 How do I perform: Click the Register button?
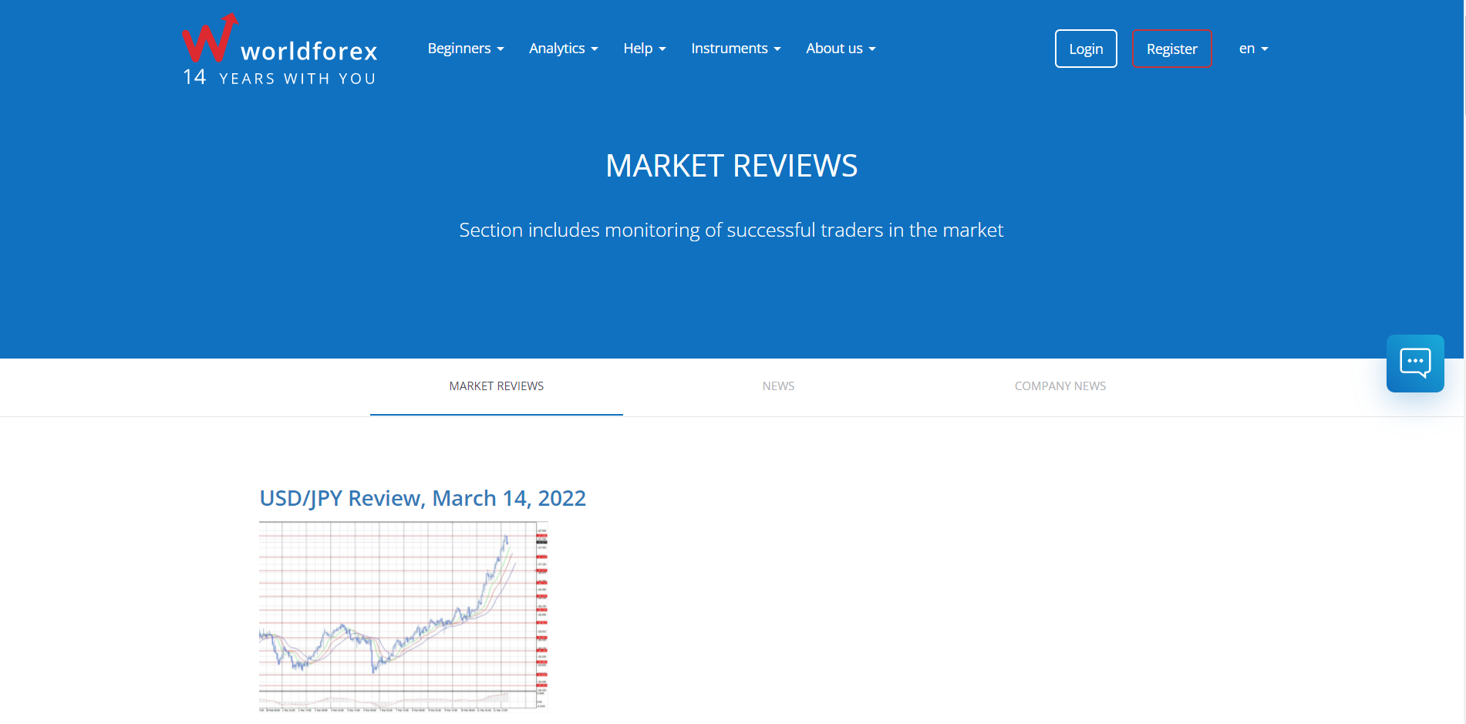pyautogui.click(x=1171, y=49)
